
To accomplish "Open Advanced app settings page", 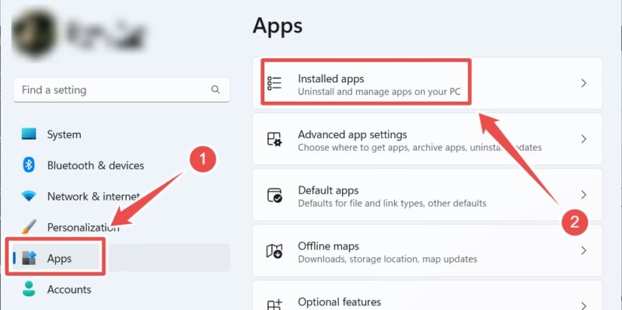I will click(x=427, y=139).
